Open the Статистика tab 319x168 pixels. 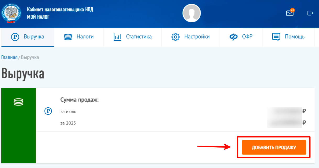pyautogui.click(x=133, y=37)
